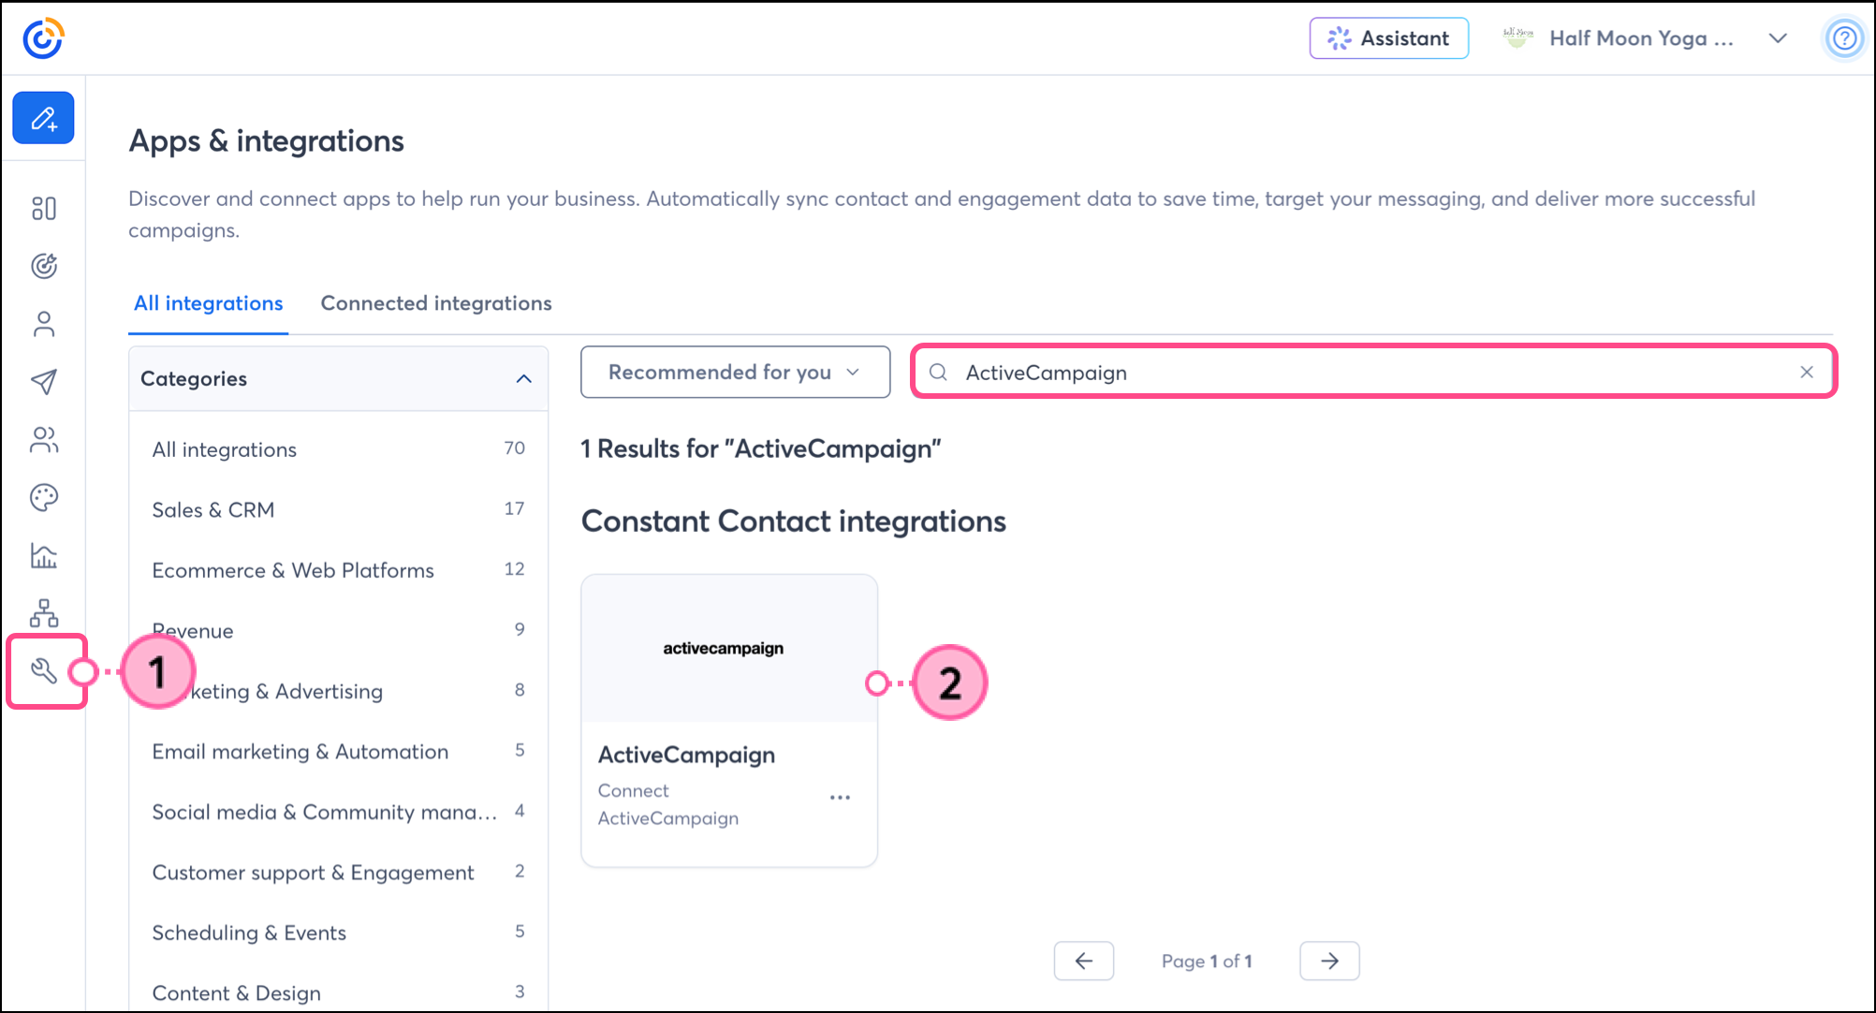Open the Campaigns paper plane icon

click(x=44, y=381)
